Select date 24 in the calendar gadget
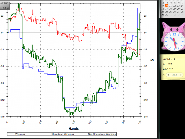The width and height of the screenshot is (185, 139). [166, 12]
